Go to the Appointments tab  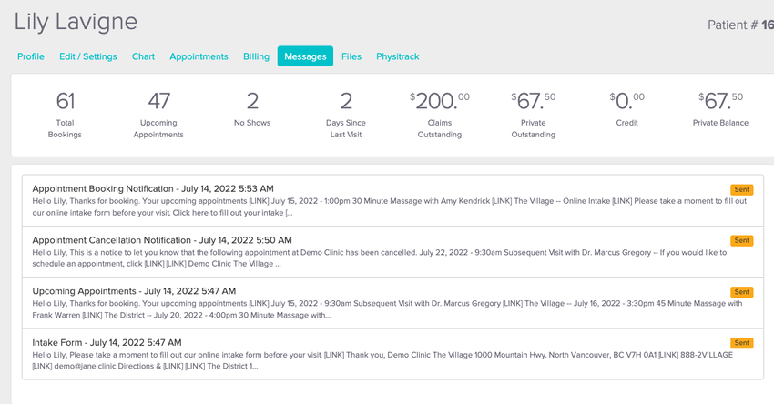pyautogui.click(x=199, y=56)
